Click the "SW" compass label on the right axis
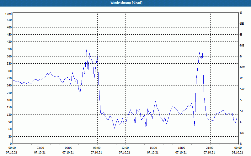The width and height of the screenshot is (251, 156). (242, 89)
